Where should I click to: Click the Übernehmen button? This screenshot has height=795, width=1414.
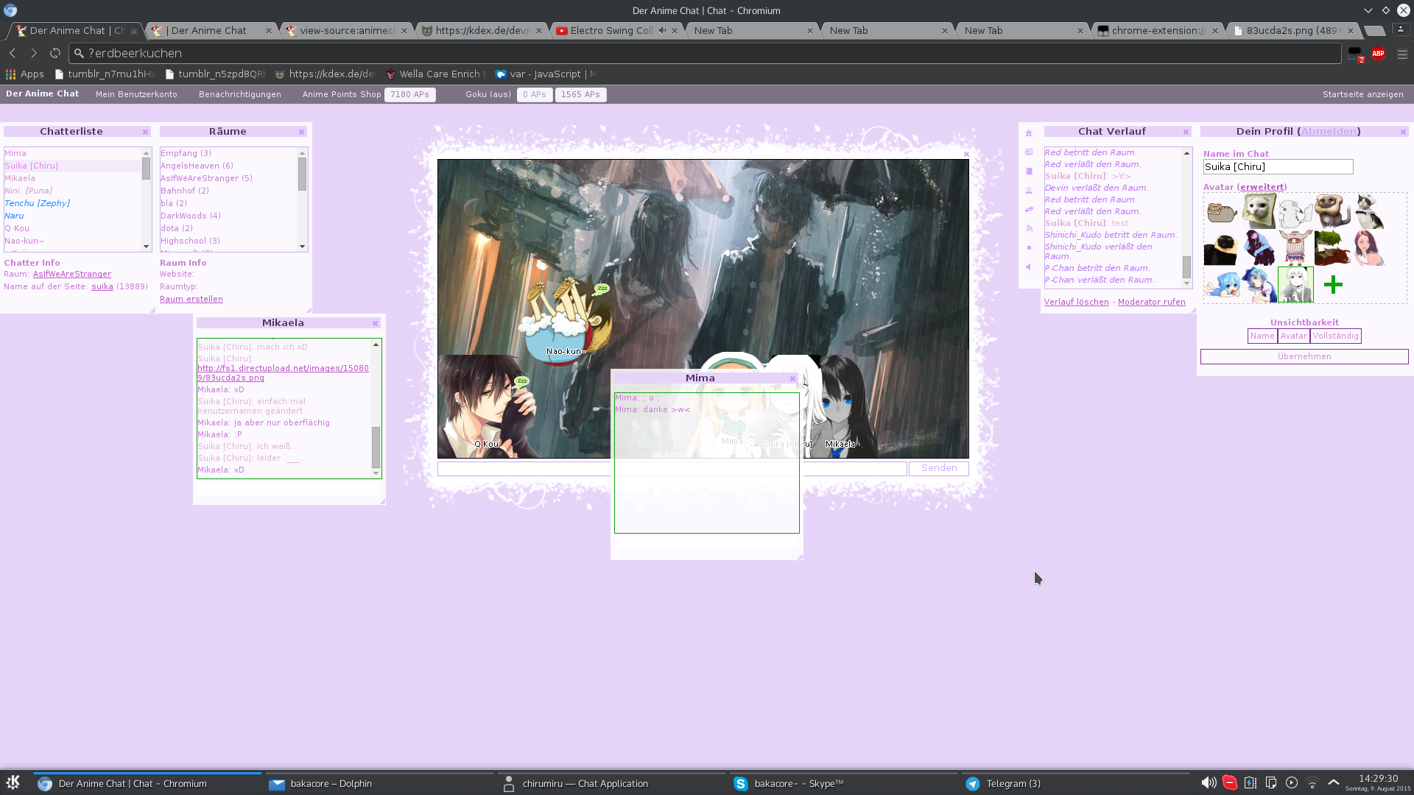(1304, 356)
